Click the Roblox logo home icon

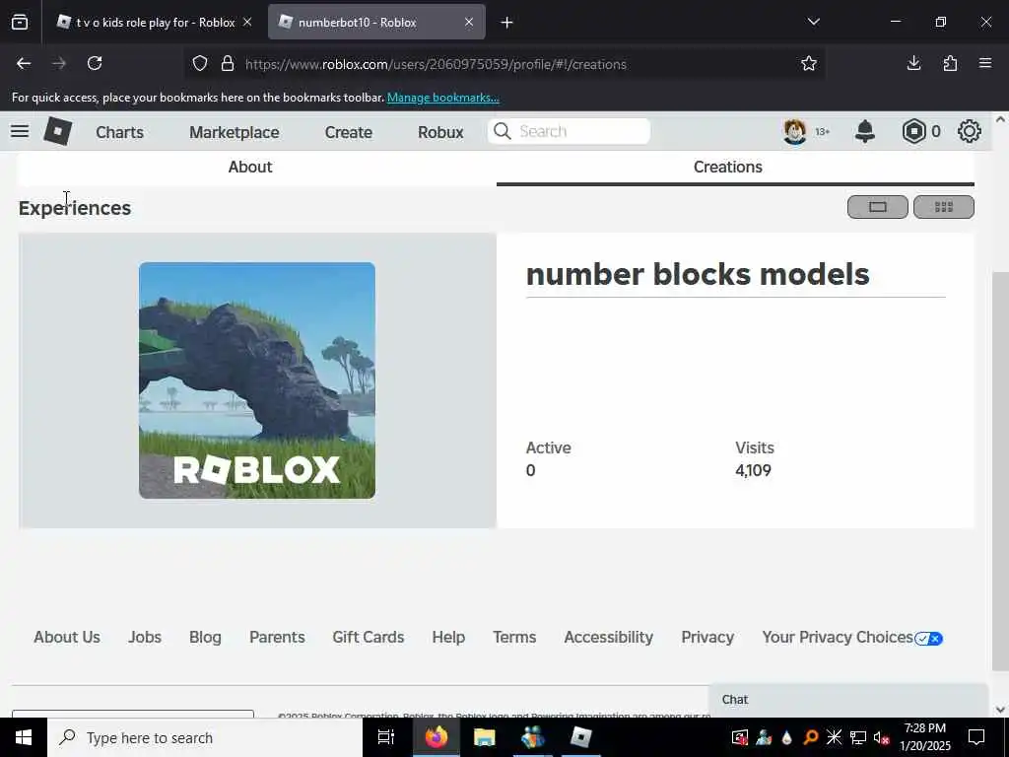pos(57,131)
